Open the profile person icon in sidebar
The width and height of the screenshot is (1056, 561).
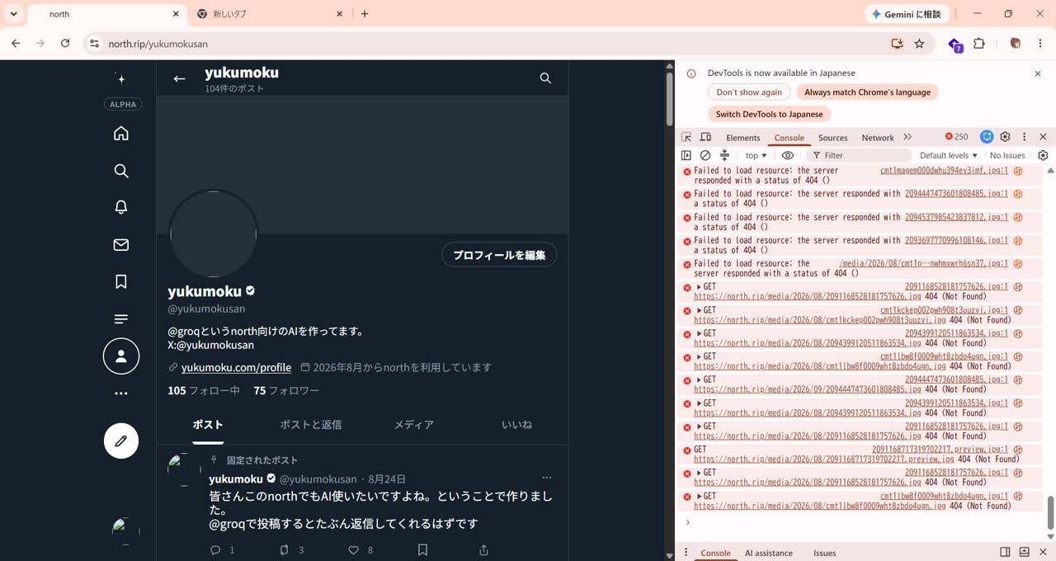(121, 356)
